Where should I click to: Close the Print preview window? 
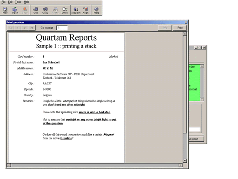[186, 22]
